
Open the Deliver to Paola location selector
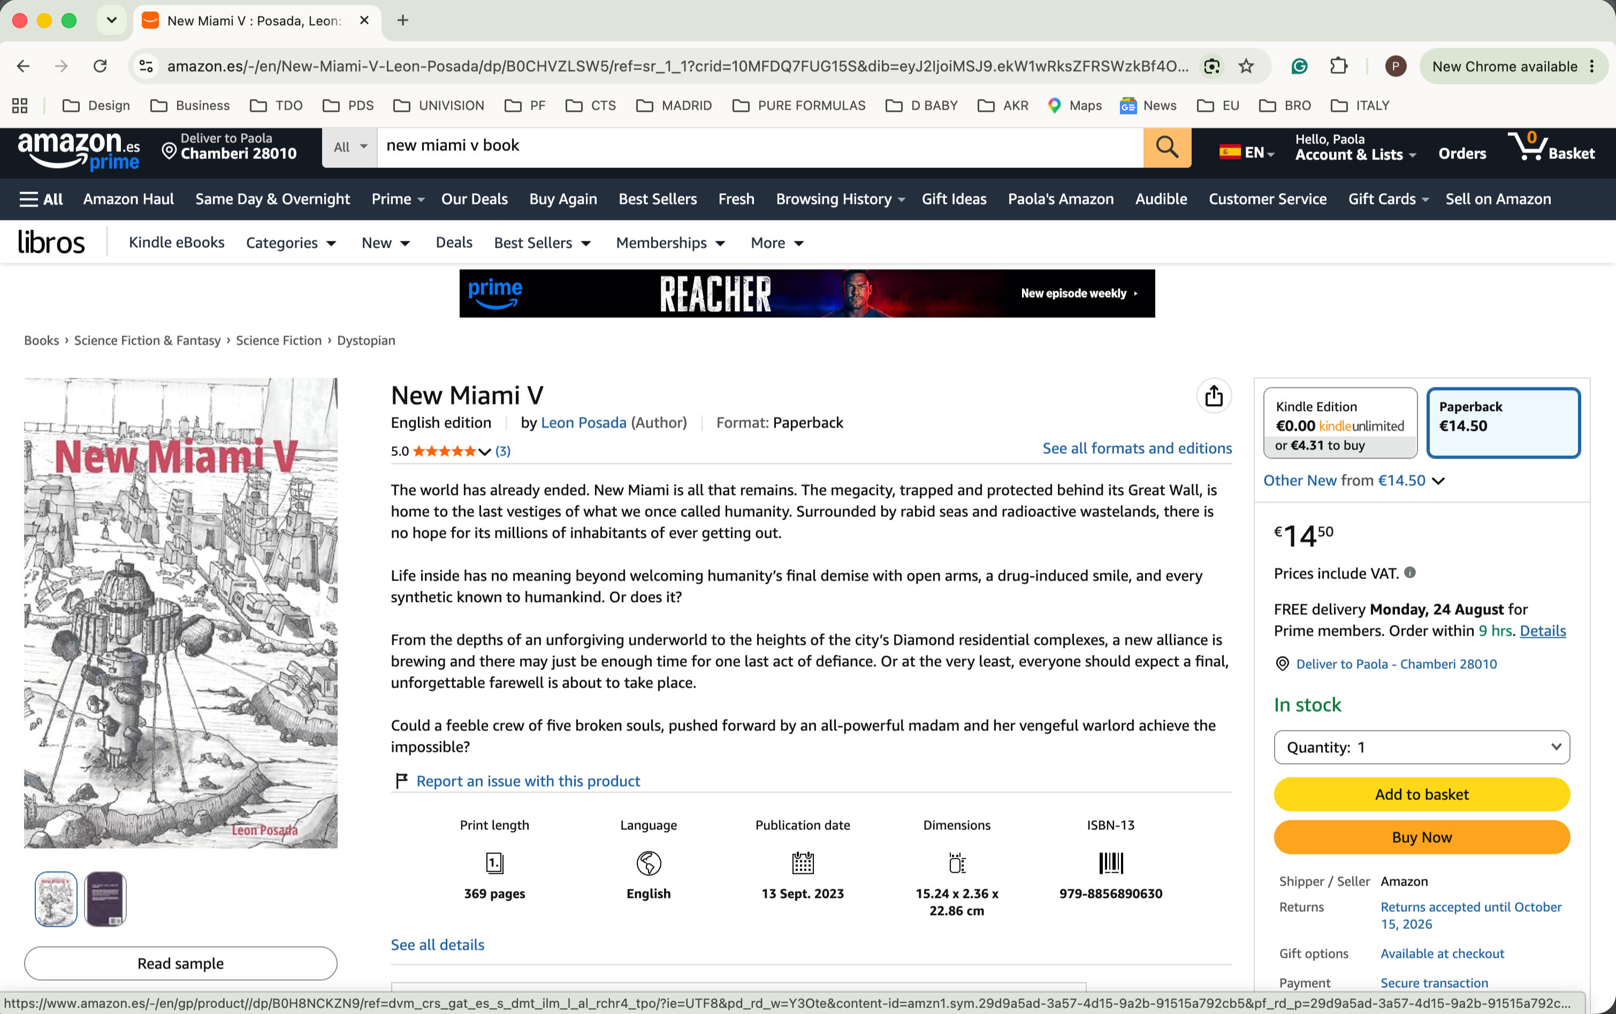pyautogui.click(x=230, y=147)
